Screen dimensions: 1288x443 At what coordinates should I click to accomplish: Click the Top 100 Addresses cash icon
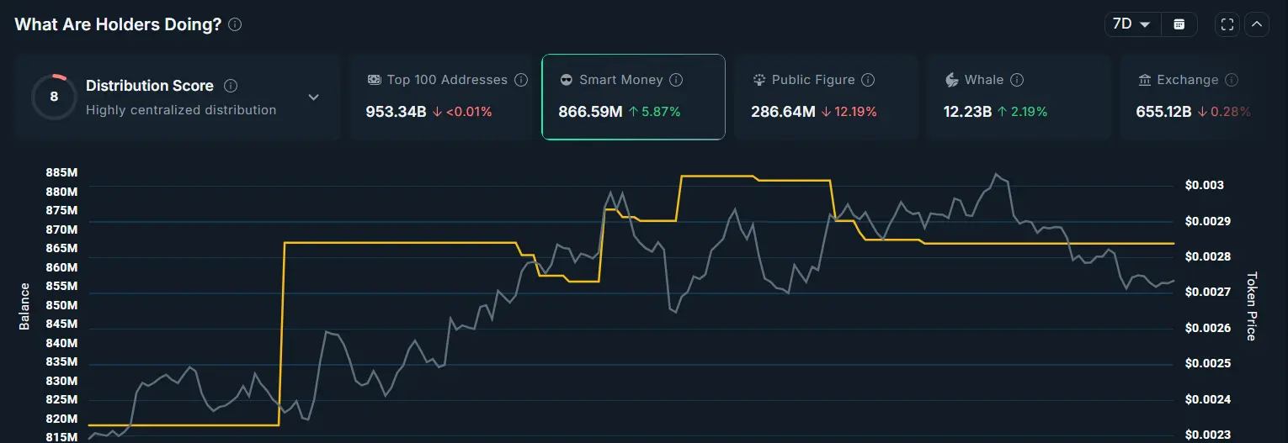[x=374, y=80]
